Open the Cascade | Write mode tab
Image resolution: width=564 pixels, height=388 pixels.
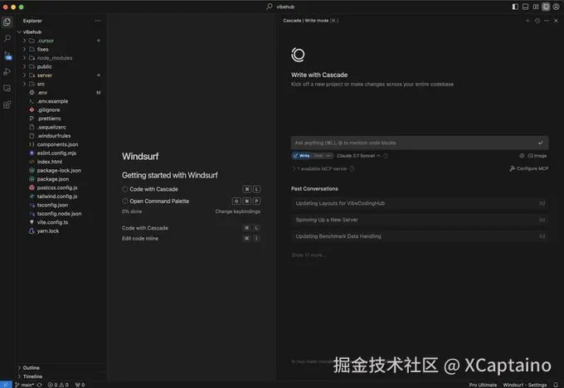pos(310,21)
